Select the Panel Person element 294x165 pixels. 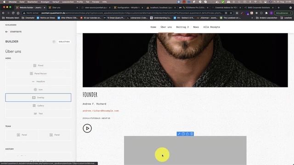coord(38,73)
